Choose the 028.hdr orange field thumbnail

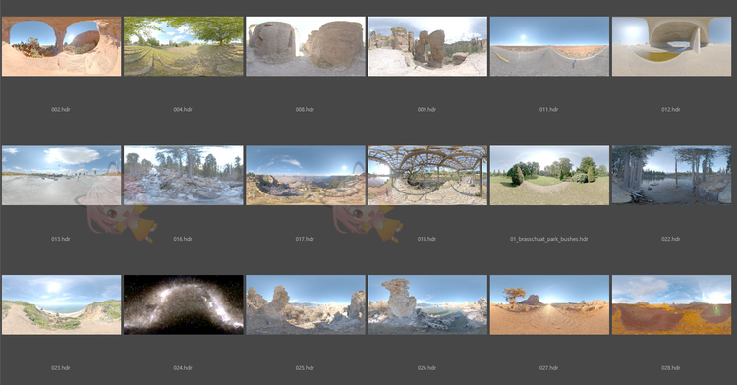(x=671, y=304)
